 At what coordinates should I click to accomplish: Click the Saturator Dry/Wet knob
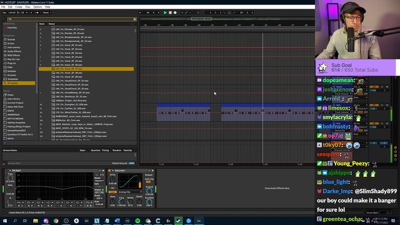(149, 201)
